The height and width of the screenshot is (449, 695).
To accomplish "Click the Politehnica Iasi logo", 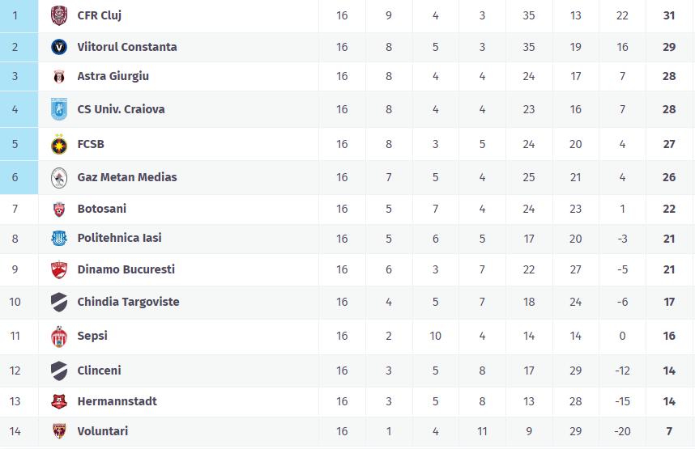I will tap(59, 239).
